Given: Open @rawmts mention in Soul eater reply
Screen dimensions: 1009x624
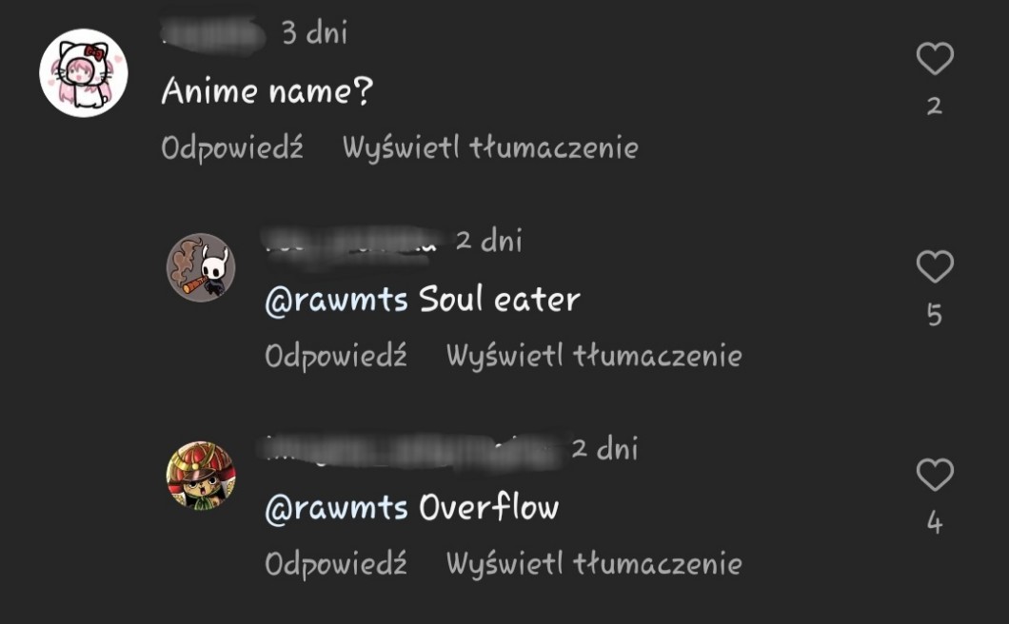Looking at the screenshot, I should click(337, 300).
